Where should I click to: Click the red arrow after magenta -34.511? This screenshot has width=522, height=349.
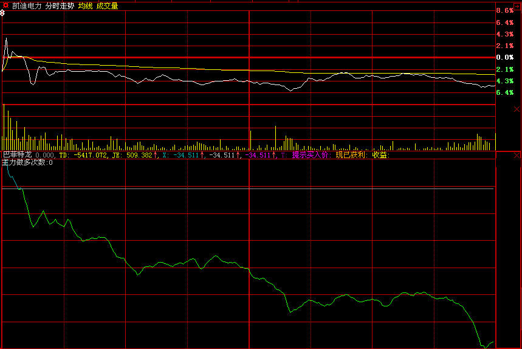pyautogui.click(x=273, y=155)
